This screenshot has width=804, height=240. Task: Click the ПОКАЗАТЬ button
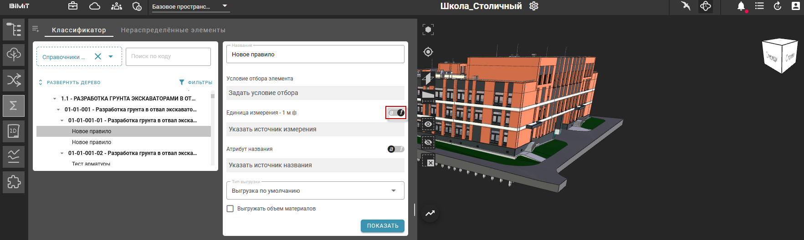tap(382, 226)
